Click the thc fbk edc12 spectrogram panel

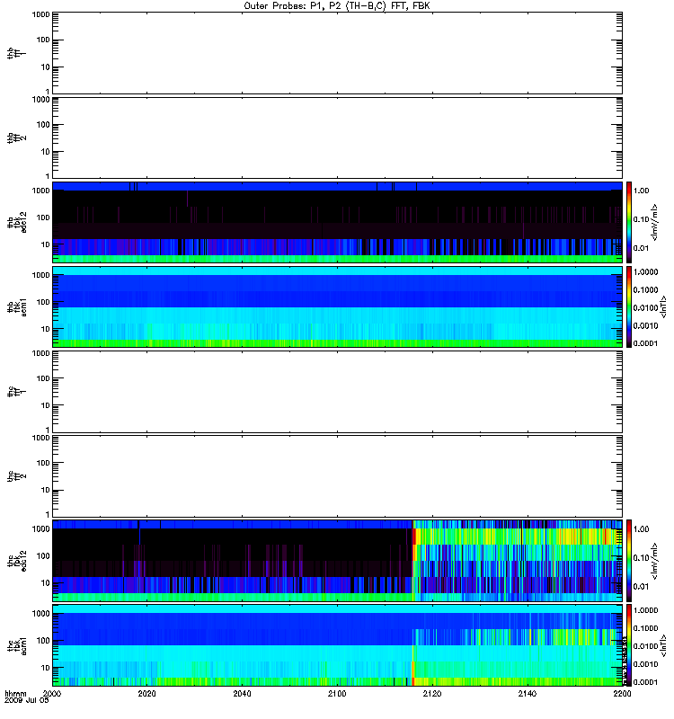[338, 561]
